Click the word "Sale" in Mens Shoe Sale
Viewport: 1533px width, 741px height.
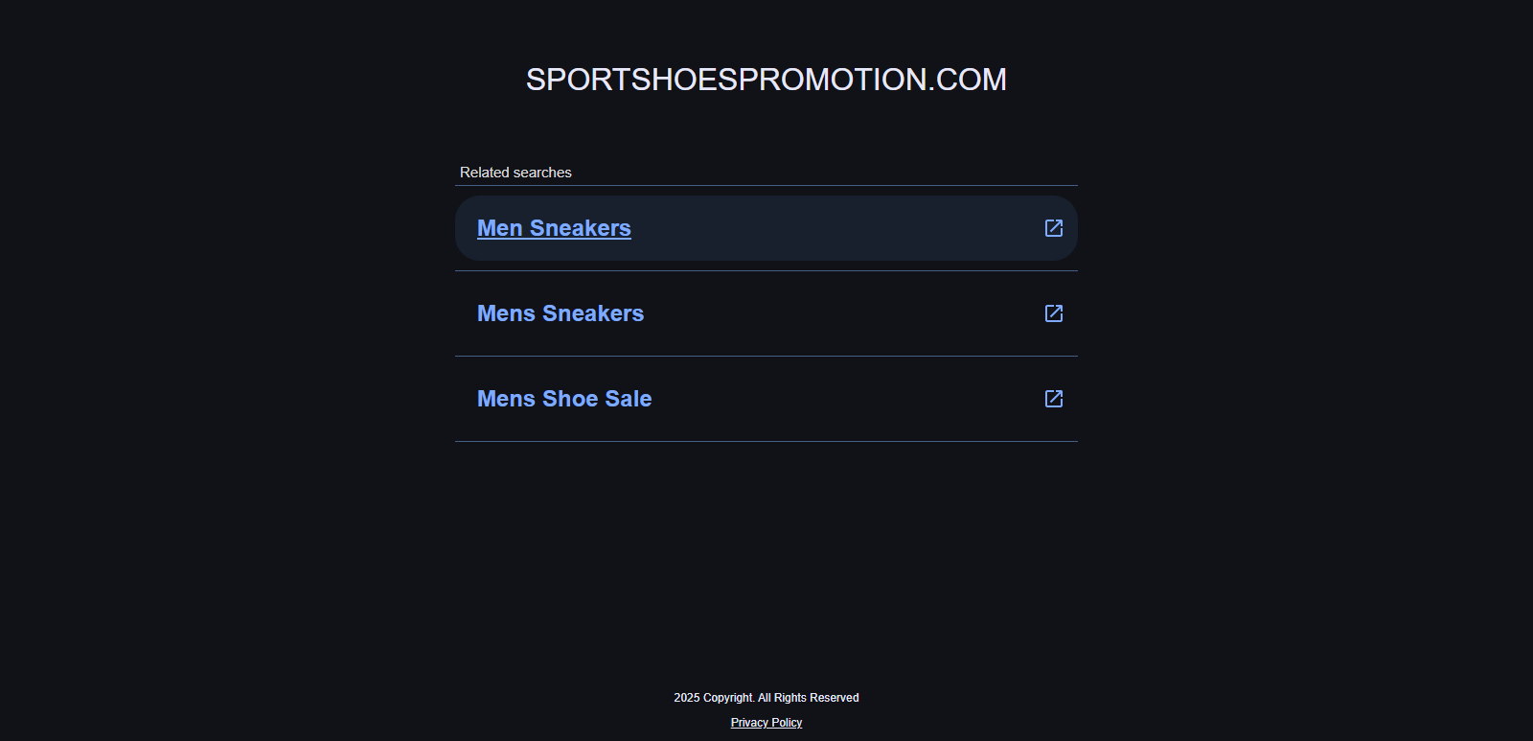629,399
